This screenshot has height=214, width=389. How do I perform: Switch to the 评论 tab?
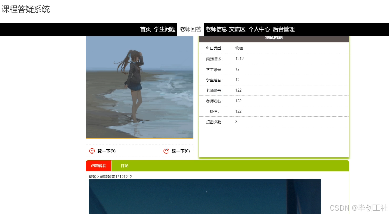click(x=124, y=166)
